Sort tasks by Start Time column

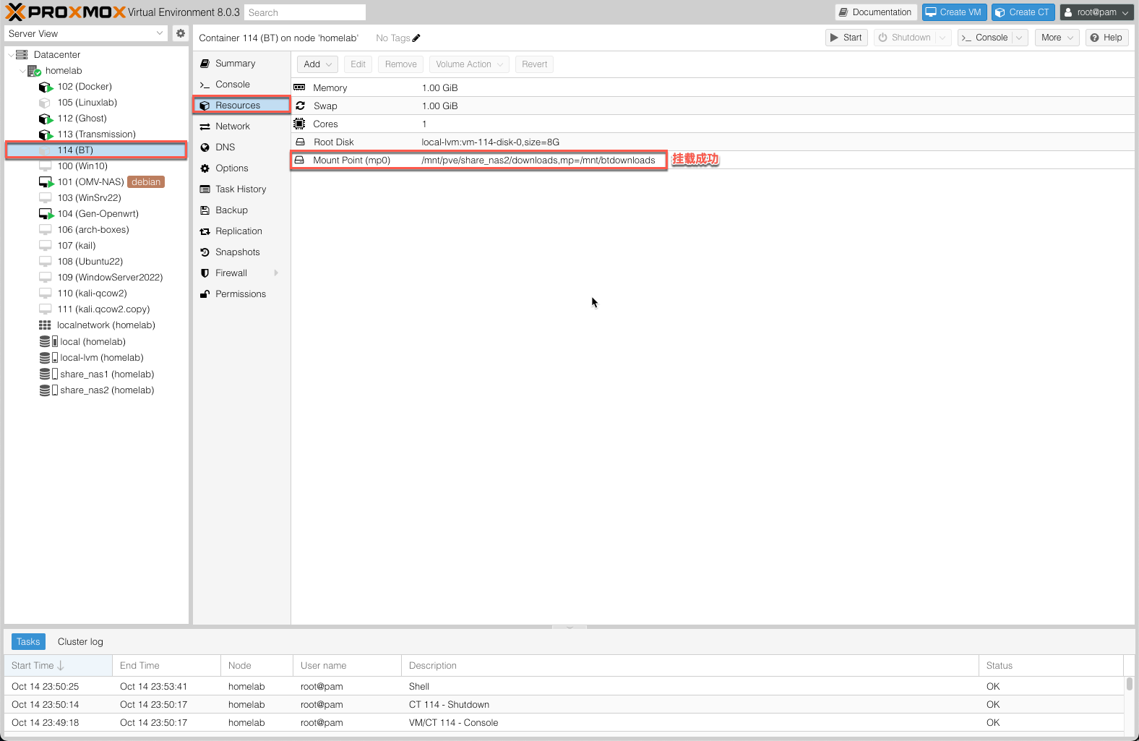click(x=58, y=666)
